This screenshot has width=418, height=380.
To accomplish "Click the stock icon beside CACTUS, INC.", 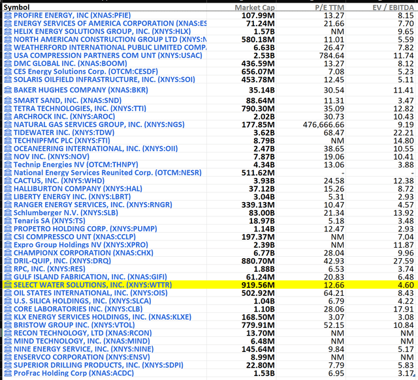I will click(x=8, y=181).
